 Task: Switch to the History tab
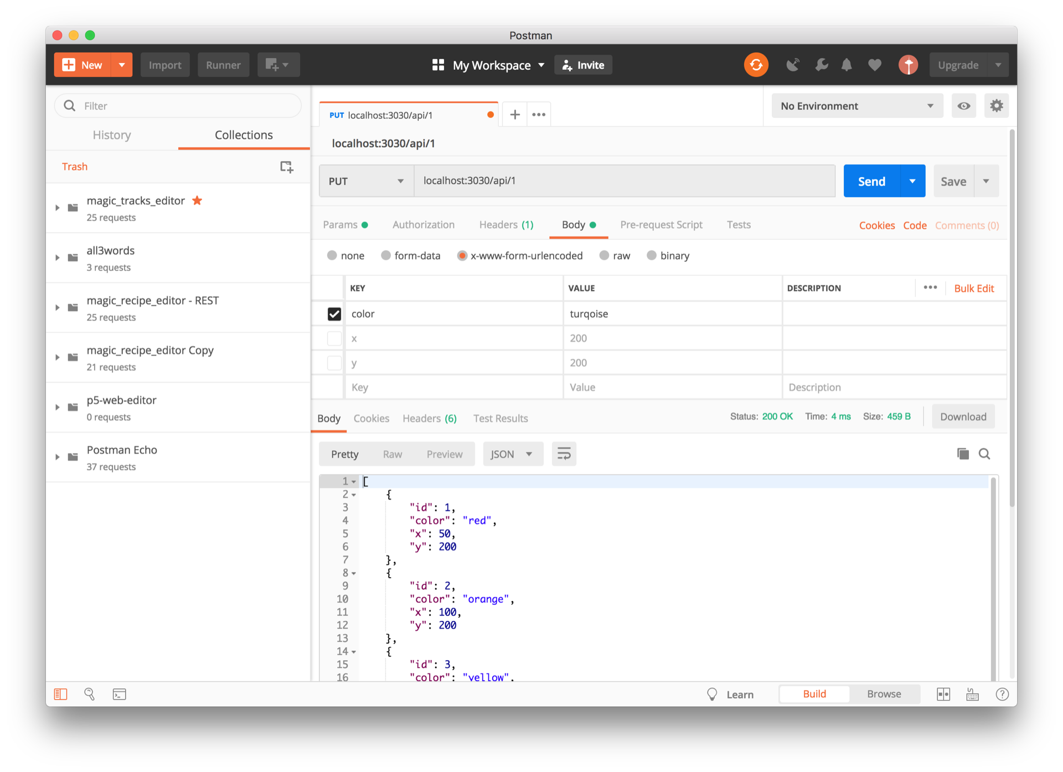coord(112,135)
